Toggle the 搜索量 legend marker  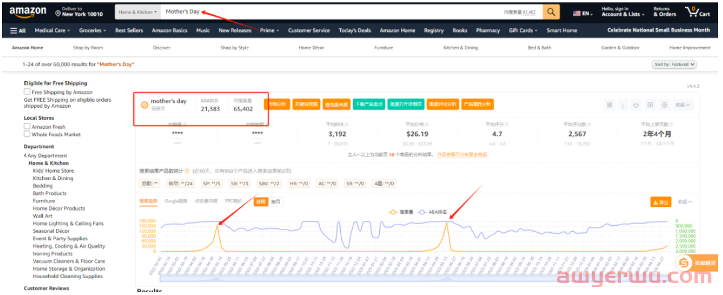click(393, 212)
